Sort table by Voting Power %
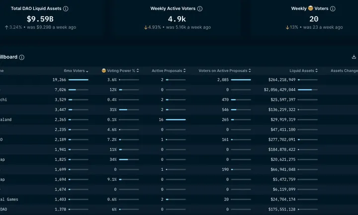Viewport: 358px width, 215px height. tap(140, 71)
